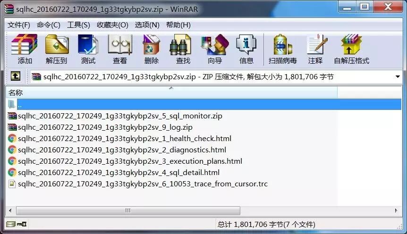The image size is (407, 234).
Task: Click the horizontal scrollbar thumb
Action: point(128,210)
